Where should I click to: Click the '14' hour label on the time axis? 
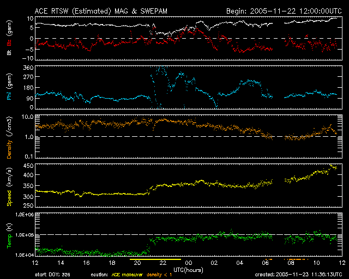coord(61,263)
